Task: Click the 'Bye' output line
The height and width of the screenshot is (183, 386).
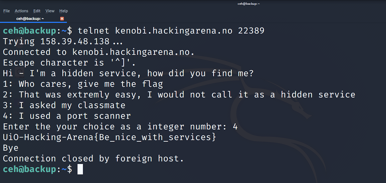Action: click(11, 148)
